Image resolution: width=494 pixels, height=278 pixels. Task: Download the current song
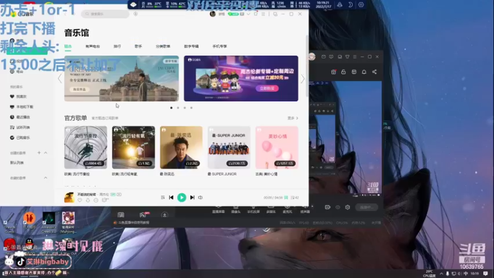coord(88,200)
